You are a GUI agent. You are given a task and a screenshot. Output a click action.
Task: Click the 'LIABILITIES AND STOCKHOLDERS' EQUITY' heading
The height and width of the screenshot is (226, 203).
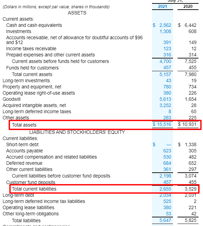(x=77, y=132)
